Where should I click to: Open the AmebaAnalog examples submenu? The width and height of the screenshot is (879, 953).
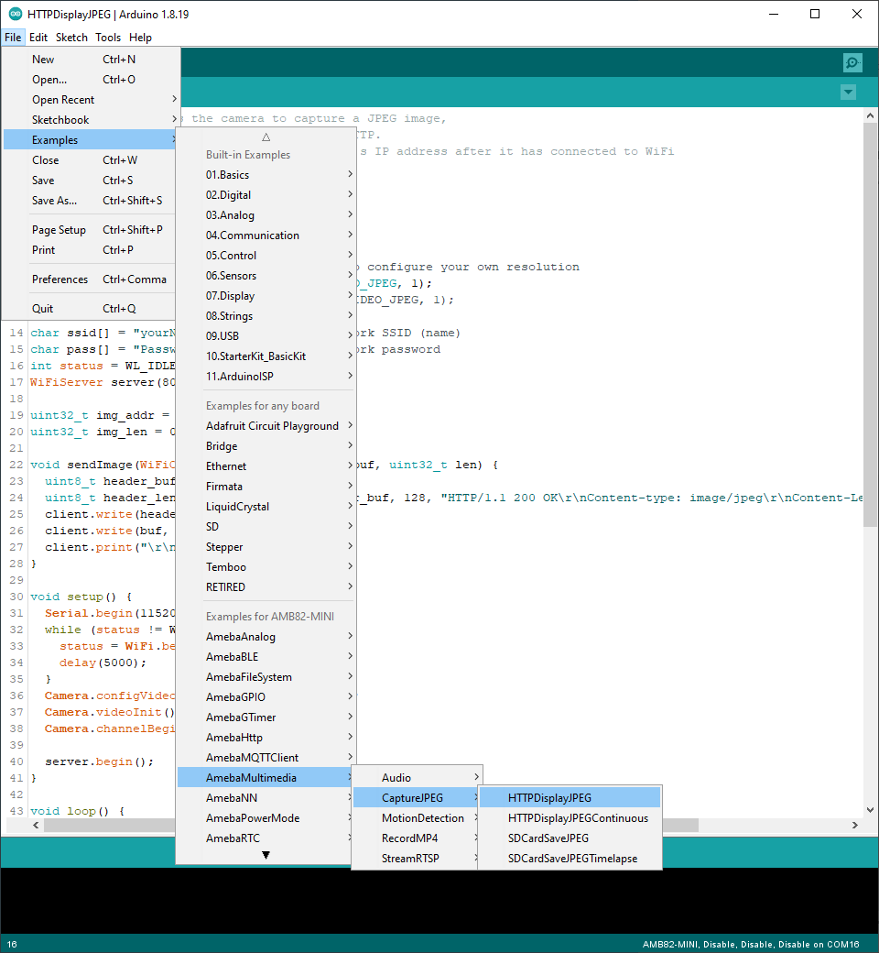click(x=266, y=636)
